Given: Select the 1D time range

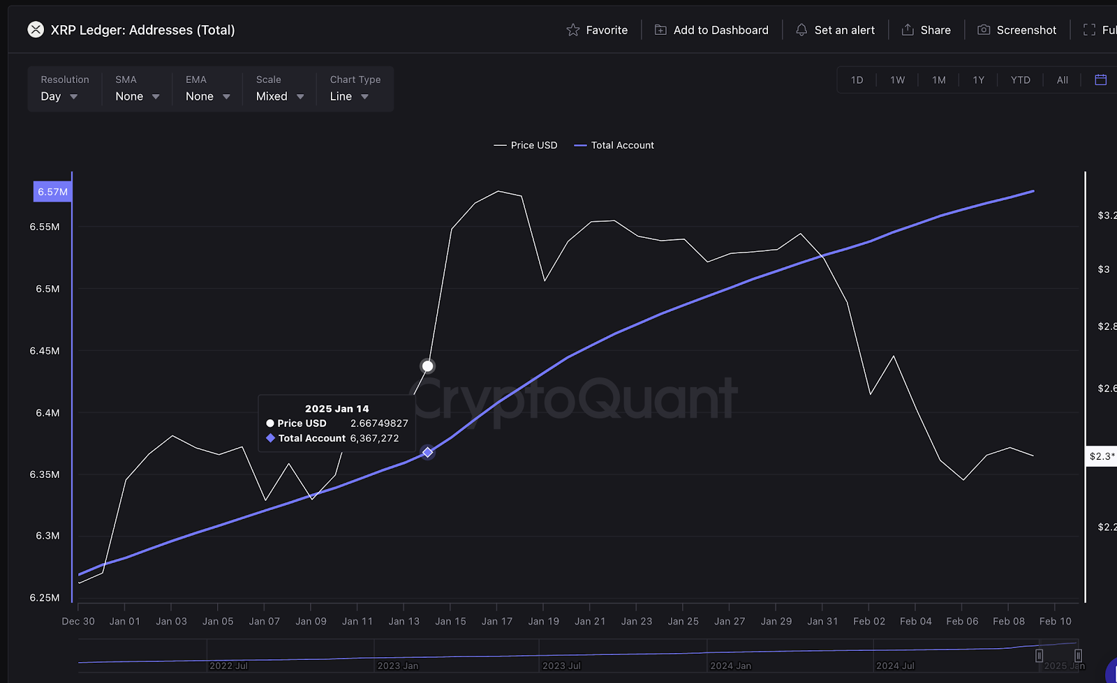Looking at the screenshot, I should pyautogui.click(x=857, y=80).
